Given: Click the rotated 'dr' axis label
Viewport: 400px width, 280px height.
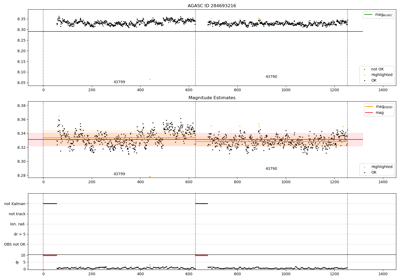Looking at the screenshot, I should (x=17, y=262).
